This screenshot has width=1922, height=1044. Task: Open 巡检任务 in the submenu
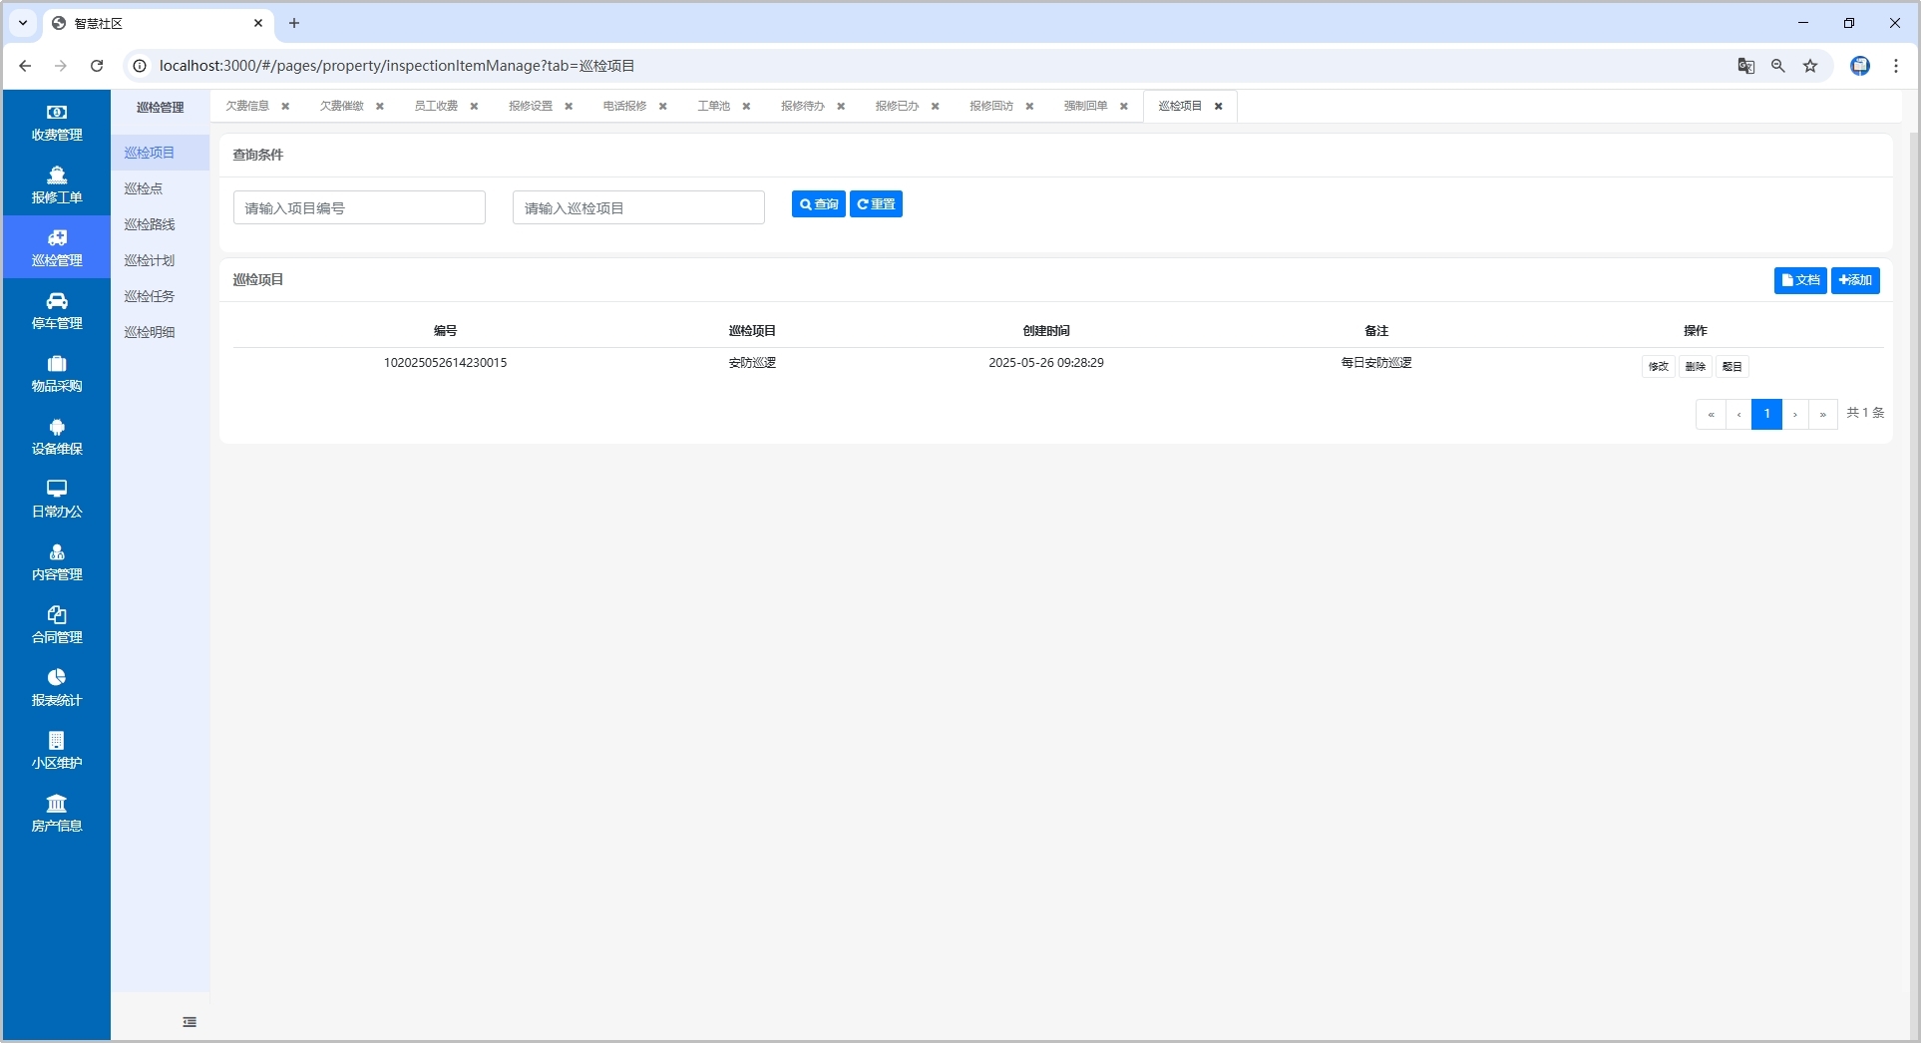tap(150, 297)
